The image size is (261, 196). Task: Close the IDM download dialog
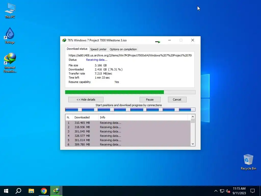(x=193, y=40)
